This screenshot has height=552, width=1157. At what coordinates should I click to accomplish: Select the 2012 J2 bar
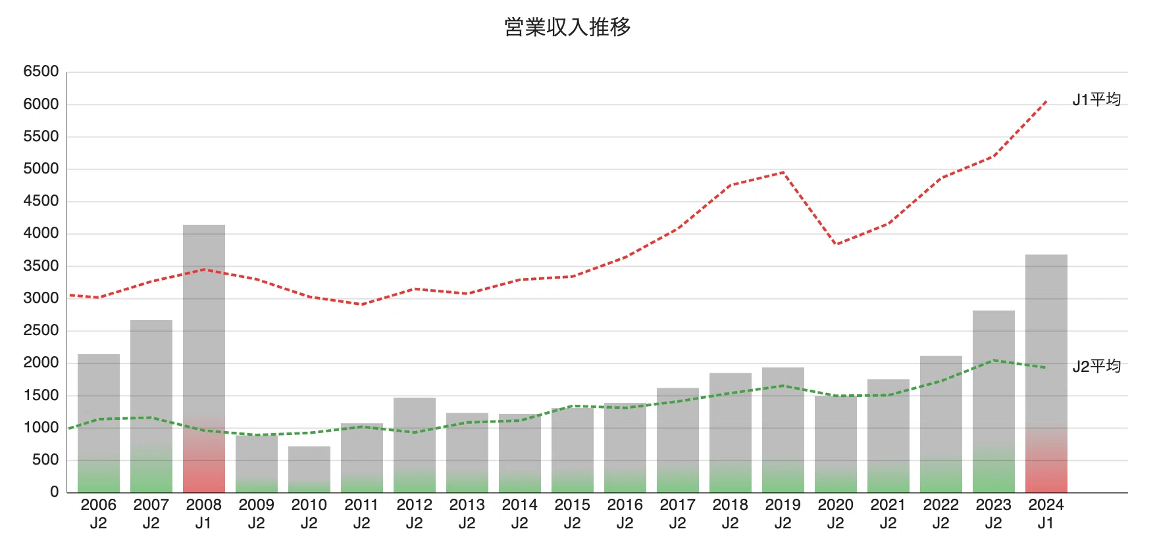tap(415, 445)
